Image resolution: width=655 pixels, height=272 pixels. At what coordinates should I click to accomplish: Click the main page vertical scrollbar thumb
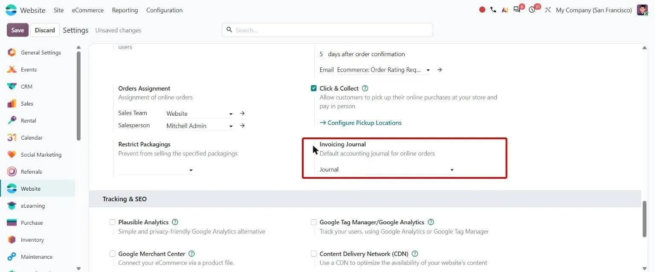pos(645,218)
